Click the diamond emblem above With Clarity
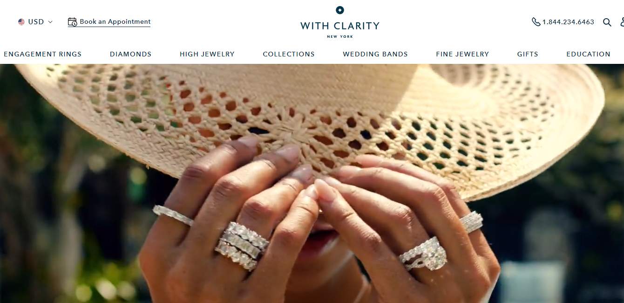The height and width of the screenshot is (303, 624). pos(340,10)
